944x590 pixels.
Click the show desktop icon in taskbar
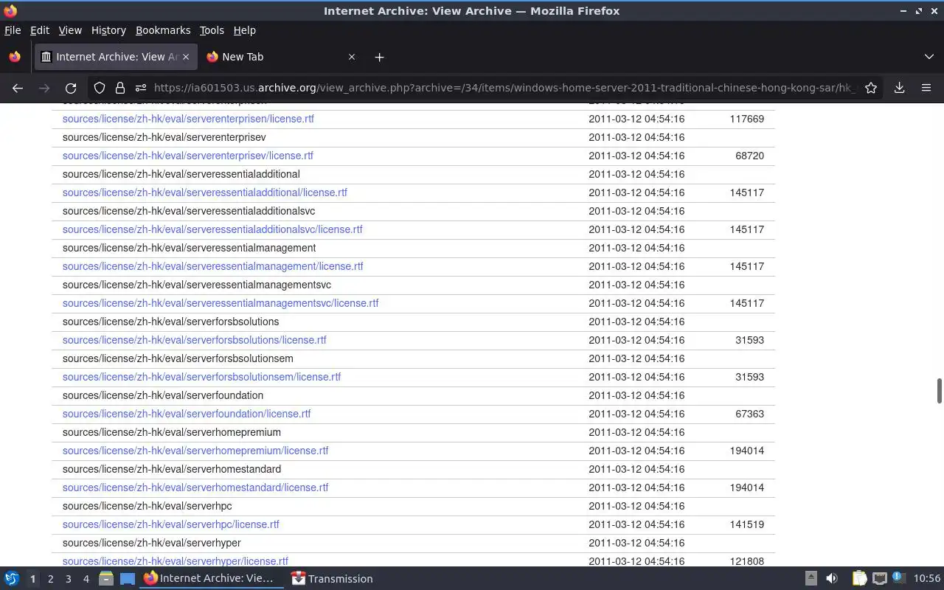click(x=127, y=579)
